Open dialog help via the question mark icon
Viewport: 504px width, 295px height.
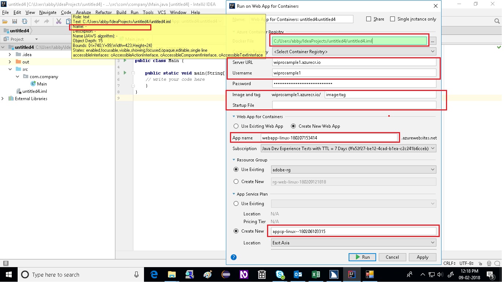(x=234, y=257)
